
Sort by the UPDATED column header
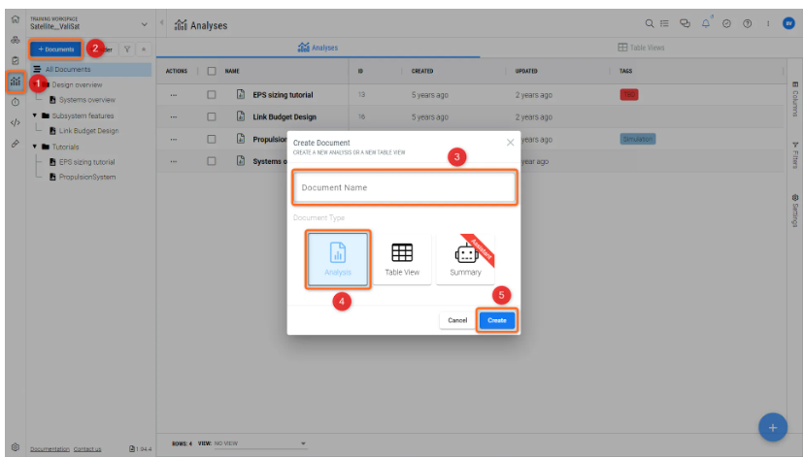coord(526,71)
